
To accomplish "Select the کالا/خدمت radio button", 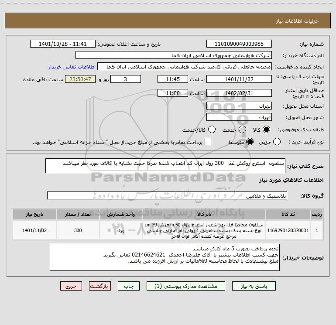I will coord(212,130).
